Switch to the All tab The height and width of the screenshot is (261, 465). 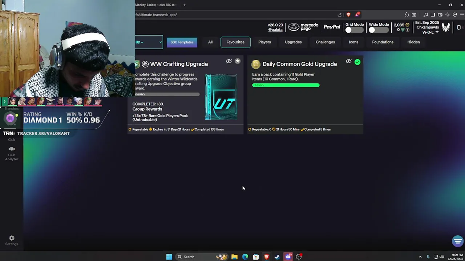(x=210, y=42)
